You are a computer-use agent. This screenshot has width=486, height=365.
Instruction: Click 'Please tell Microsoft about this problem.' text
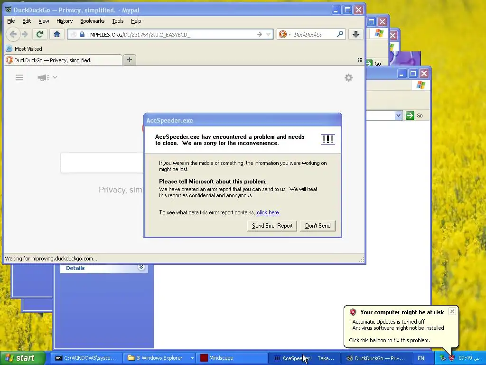click(x=213, y=182)
